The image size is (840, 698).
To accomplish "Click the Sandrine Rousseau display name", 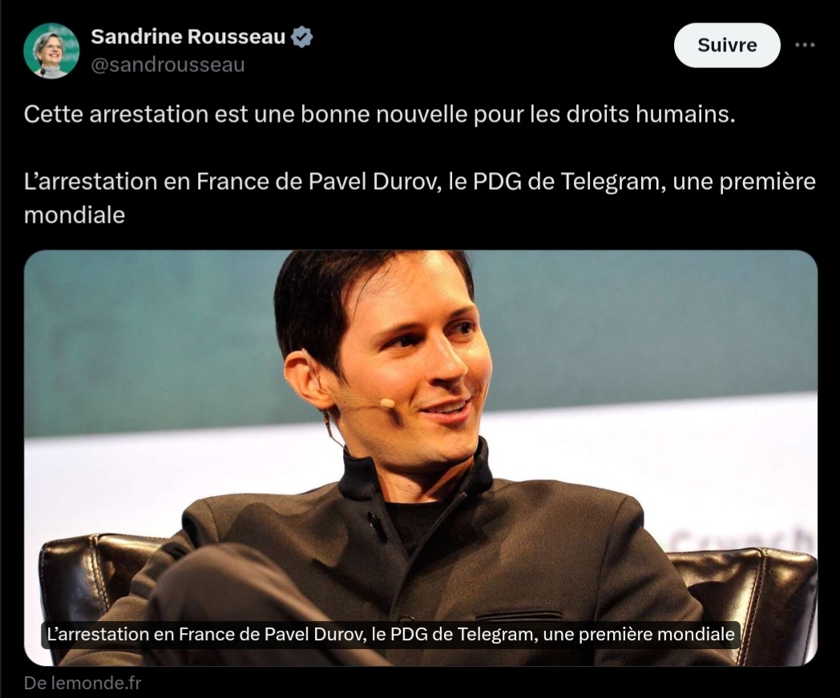I will coord(188,37).
